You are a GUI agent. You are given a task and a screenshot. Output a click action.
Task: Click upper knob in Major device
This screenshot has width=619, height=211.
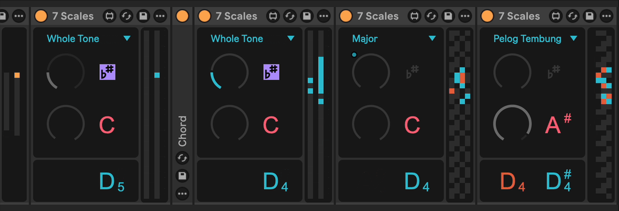click(371, 72)
